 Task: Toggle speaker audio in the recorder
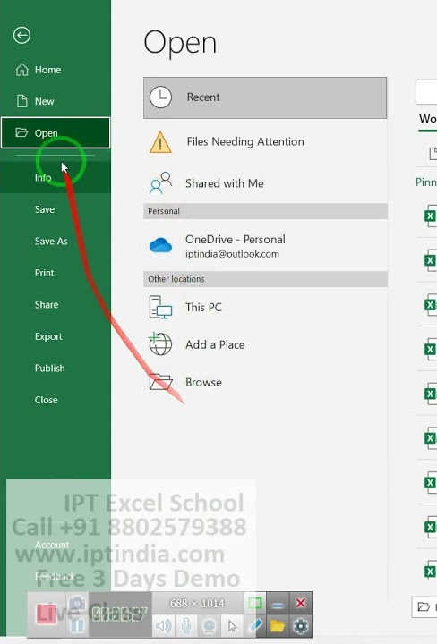pyautogui.click(x=163, y=626)
